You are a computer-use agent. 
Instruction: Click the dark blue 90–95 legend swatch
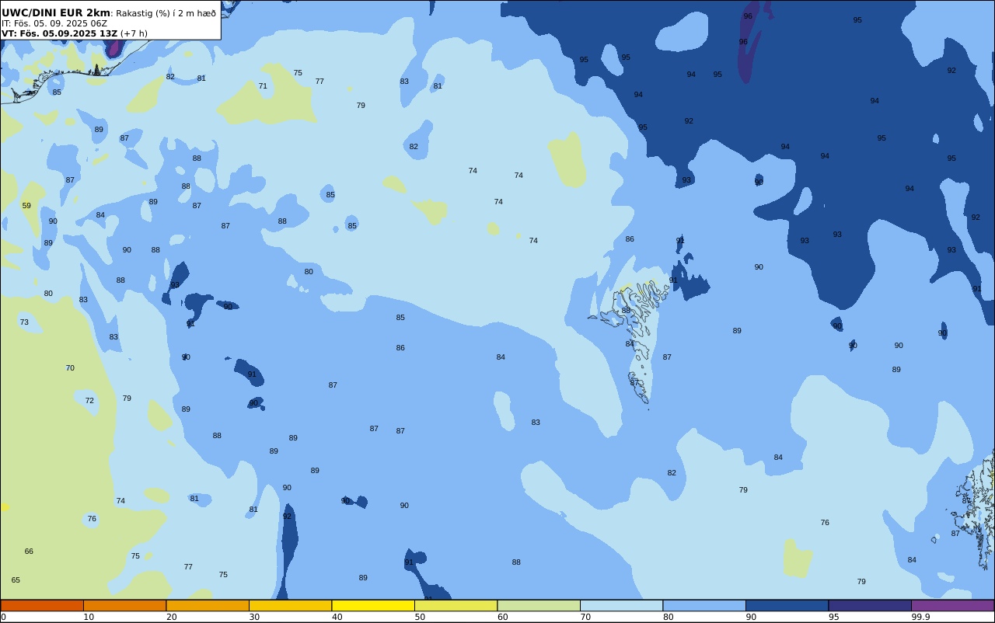pos(787,605)
